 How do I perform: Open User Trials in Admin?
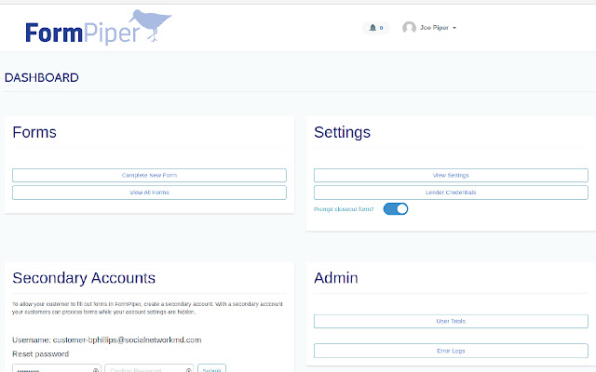point(451,321)
